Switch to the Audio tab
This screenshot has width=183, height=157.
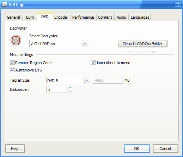pyautogui.click(x=121, y=17)
